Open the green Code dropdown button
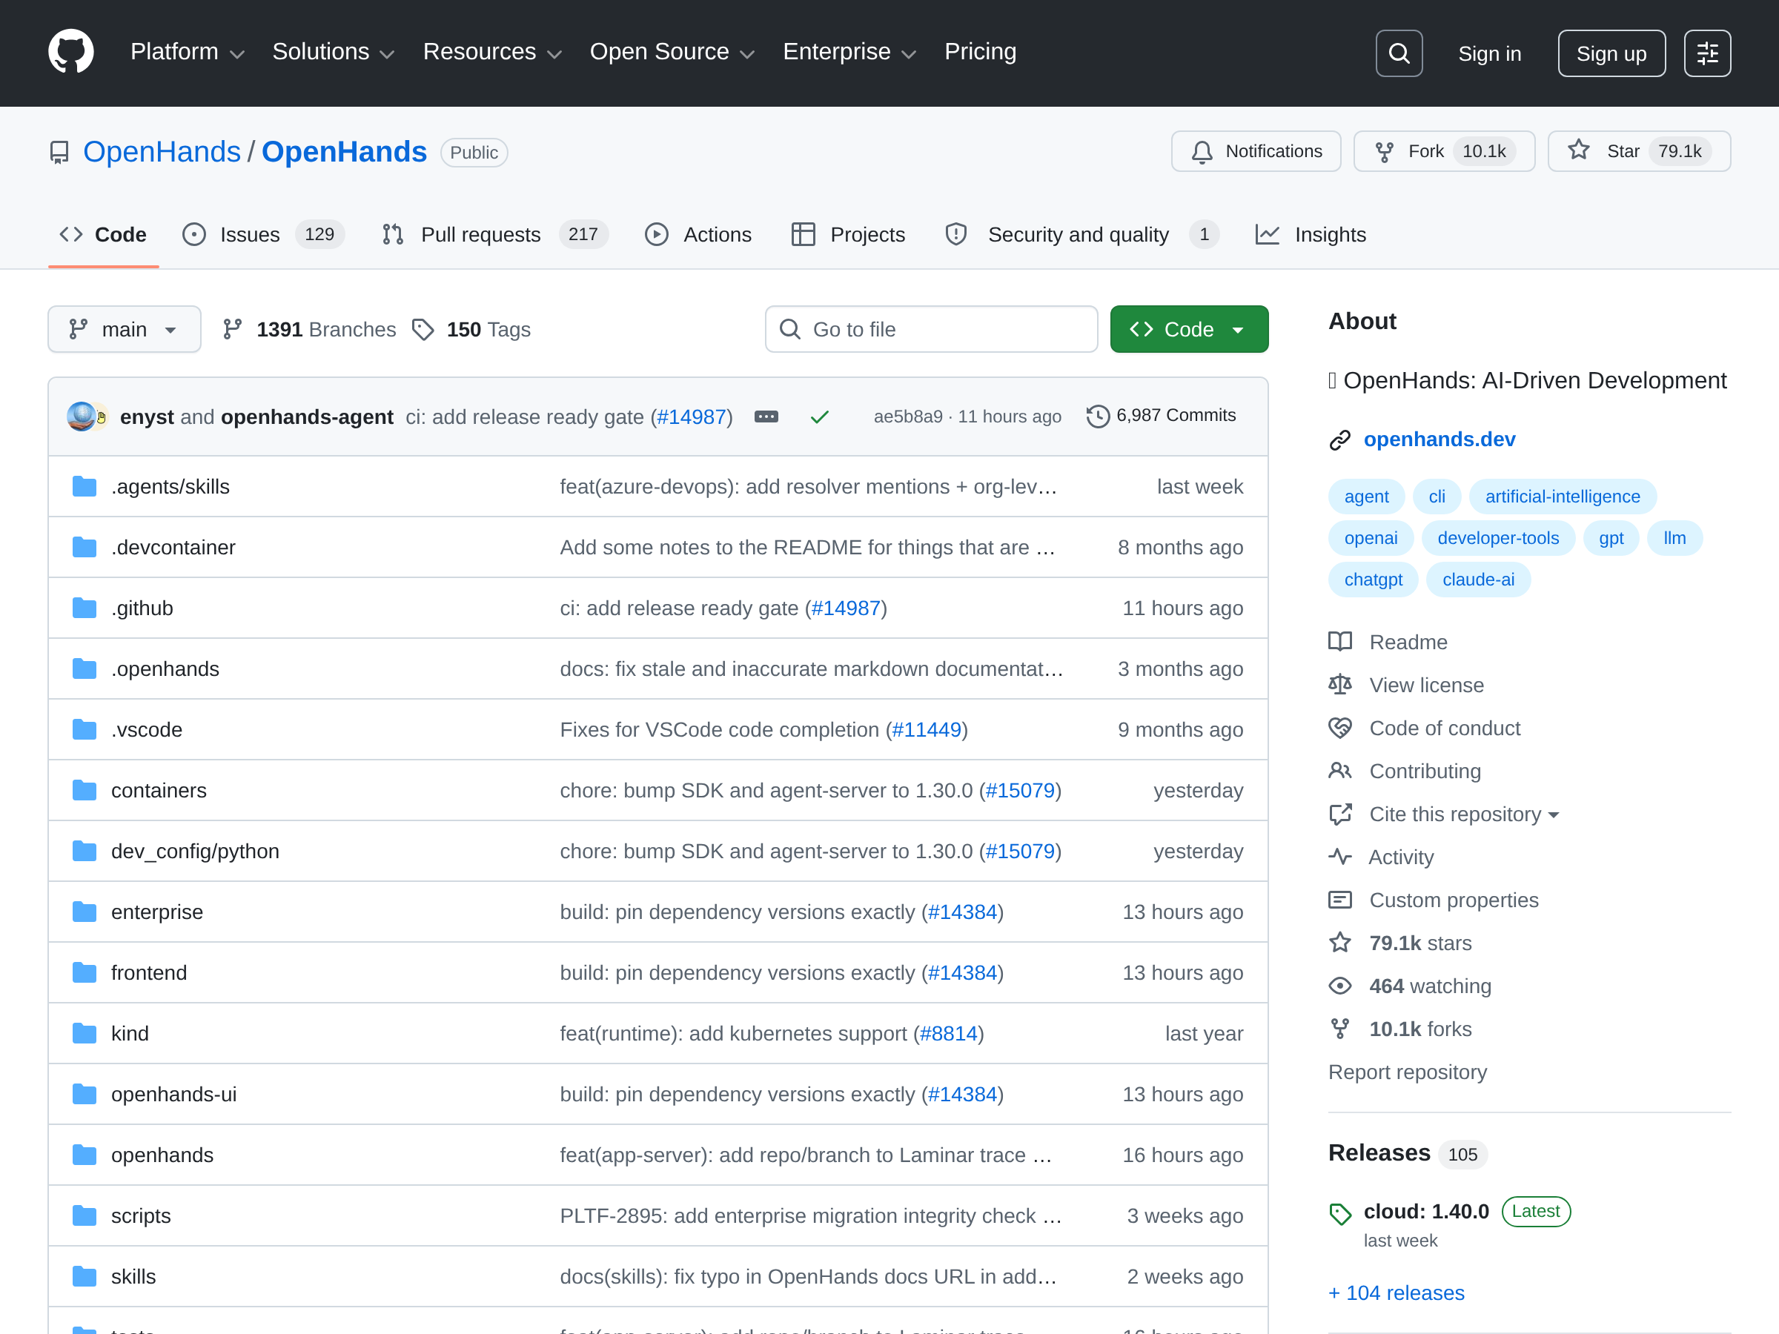Image resolution: width=1779 pixels, height=1334 pixels. pyautogui.click(x=1189, y=329)
